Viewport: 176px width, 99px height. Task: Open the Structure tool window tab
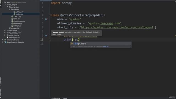pyautogui.click(x=1, y=82)
